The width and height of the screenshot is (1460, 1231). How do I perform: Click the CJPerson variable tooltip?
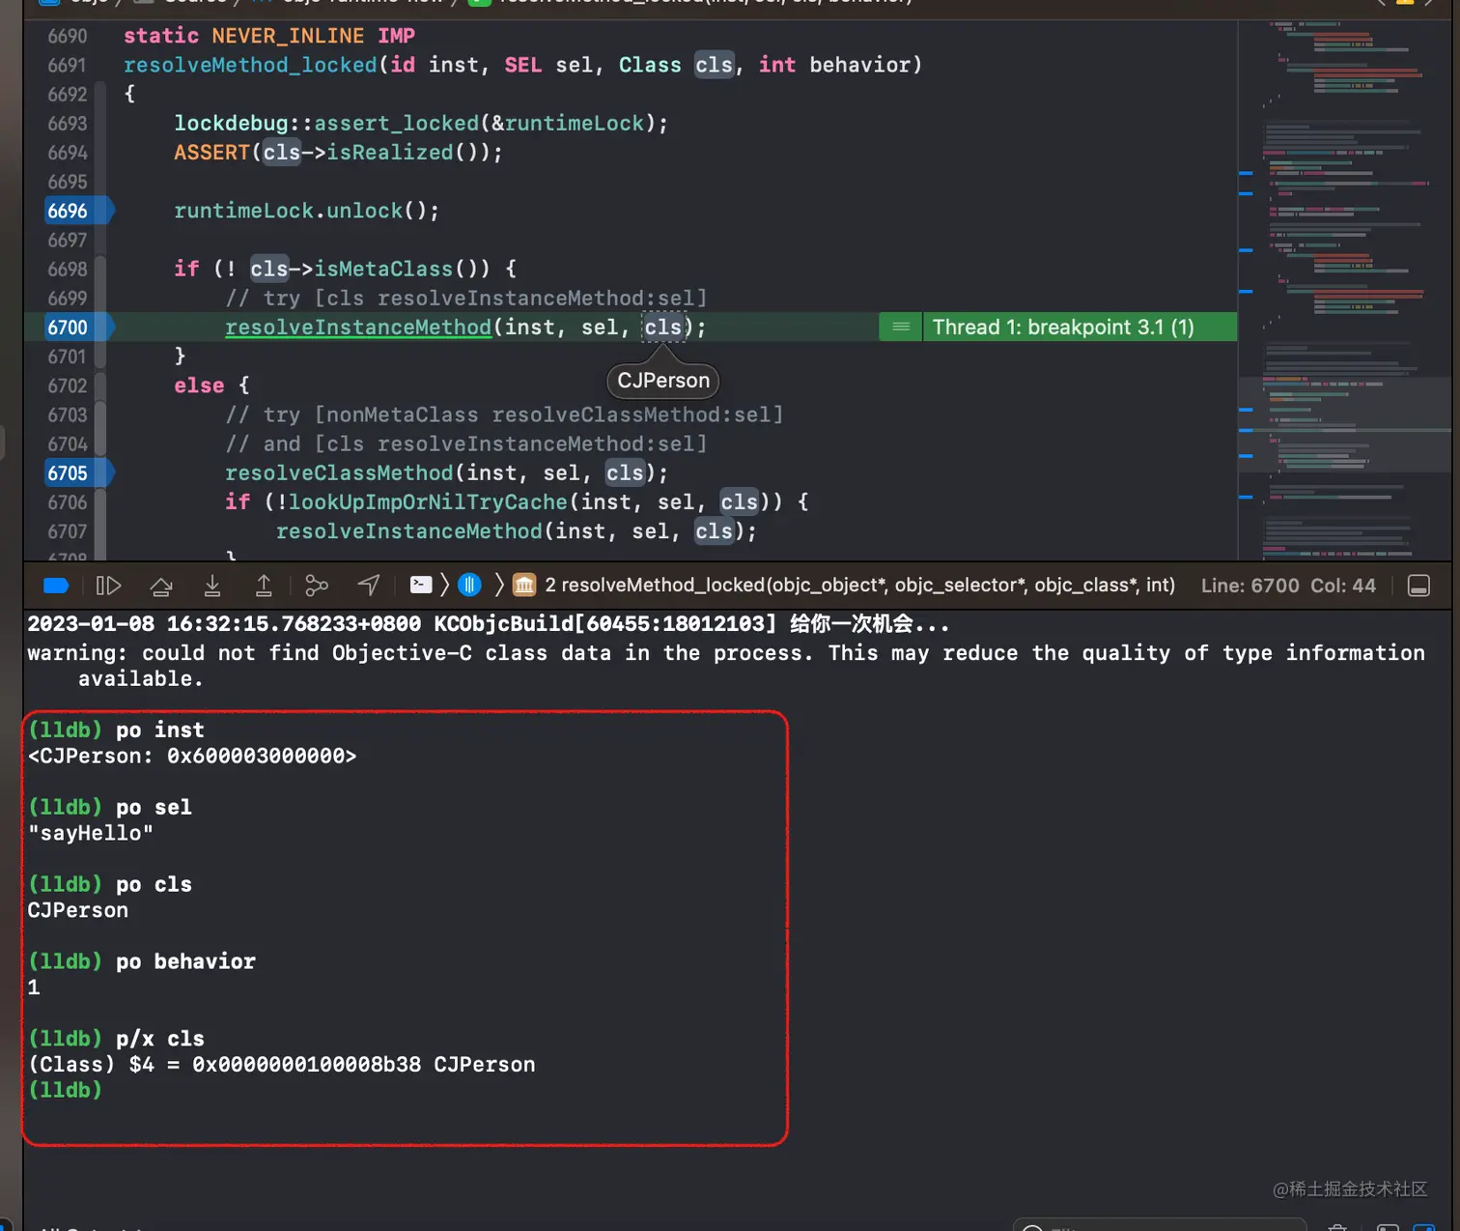pyautogui.click(x=663, y=381)
